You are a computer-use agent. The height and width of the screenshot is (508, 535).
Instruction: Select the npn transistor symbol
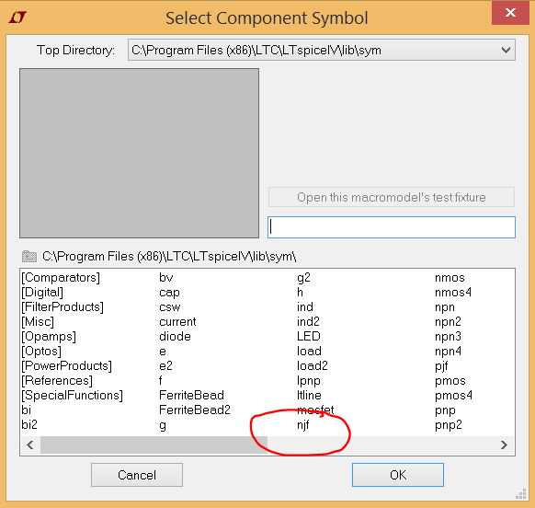coord(445,307)
